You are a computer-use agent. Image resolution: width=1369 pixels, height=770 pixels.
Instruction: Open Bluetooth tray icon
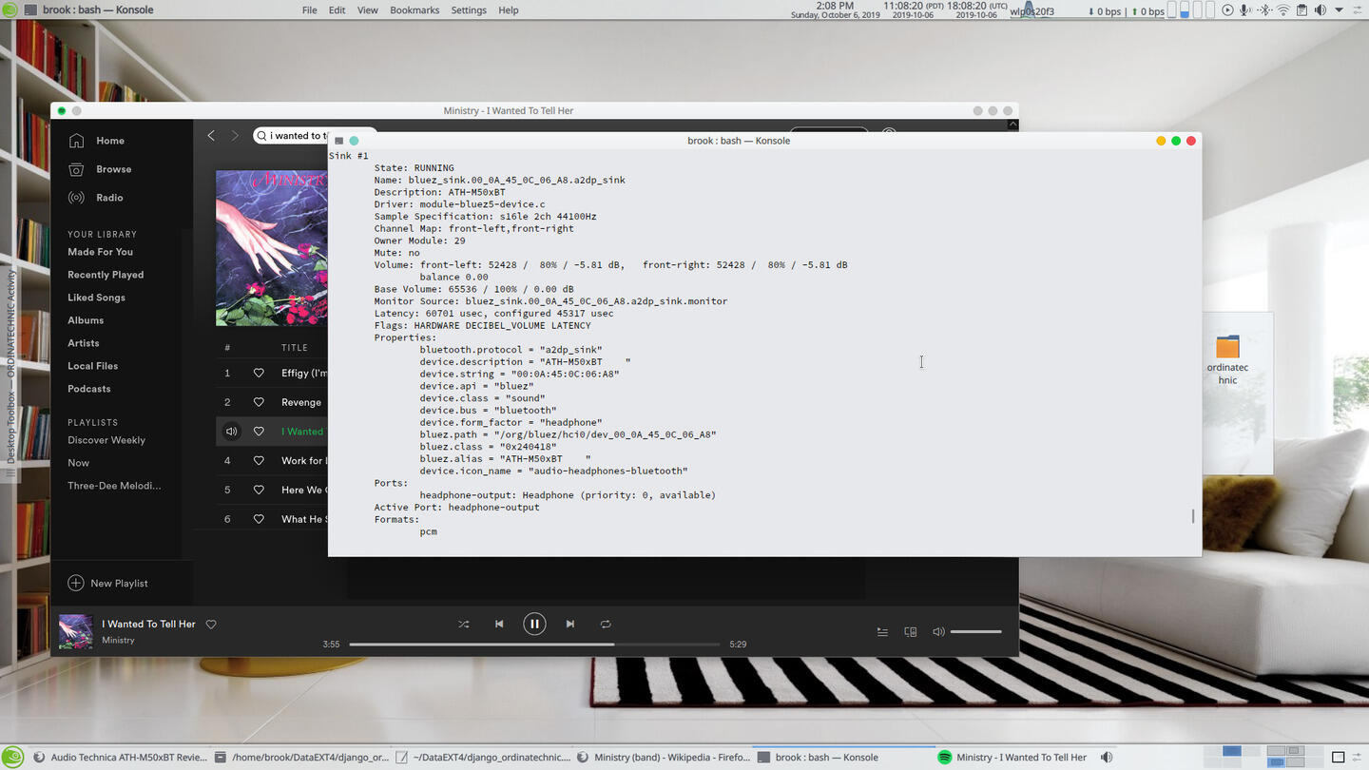pyautogui.click(x=1264, y=10)
